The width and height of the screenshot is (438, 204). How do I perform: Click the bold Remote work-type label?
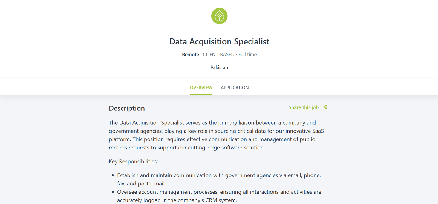pos(191,55)
